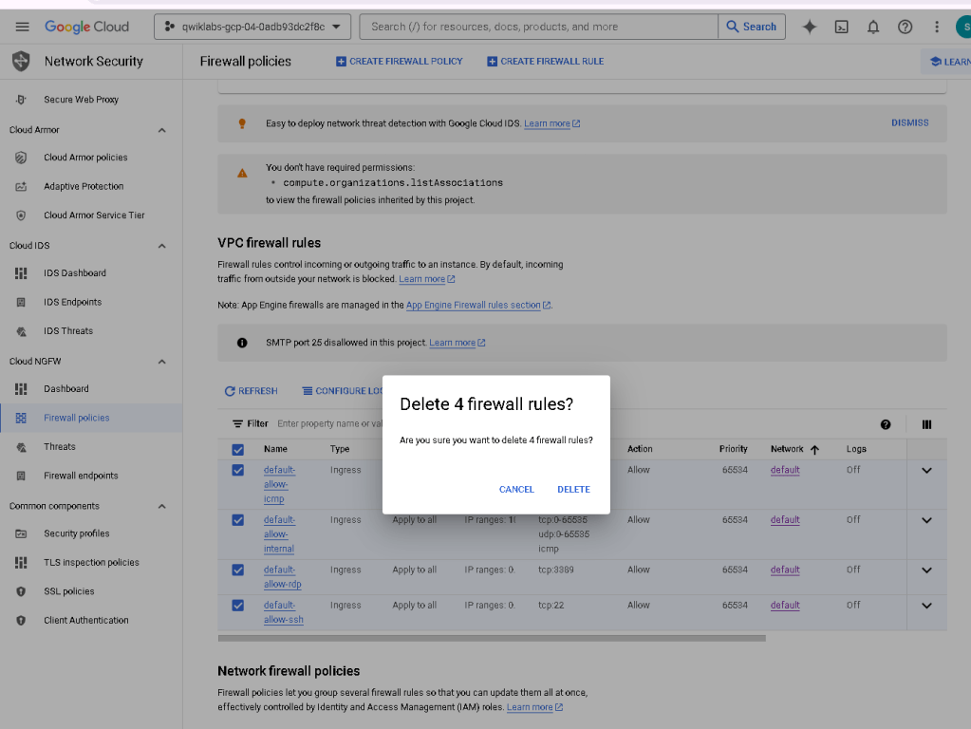This screenshot has width=971, height=729.
Task: Open the project selector dropdown
Action: (252, 27)
